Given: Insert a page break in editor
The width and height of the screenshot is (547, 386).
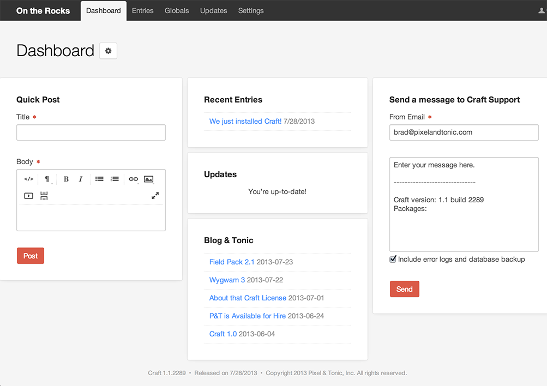Looking at the screenshot, I should pyautogui.click(x=44, y=196).
